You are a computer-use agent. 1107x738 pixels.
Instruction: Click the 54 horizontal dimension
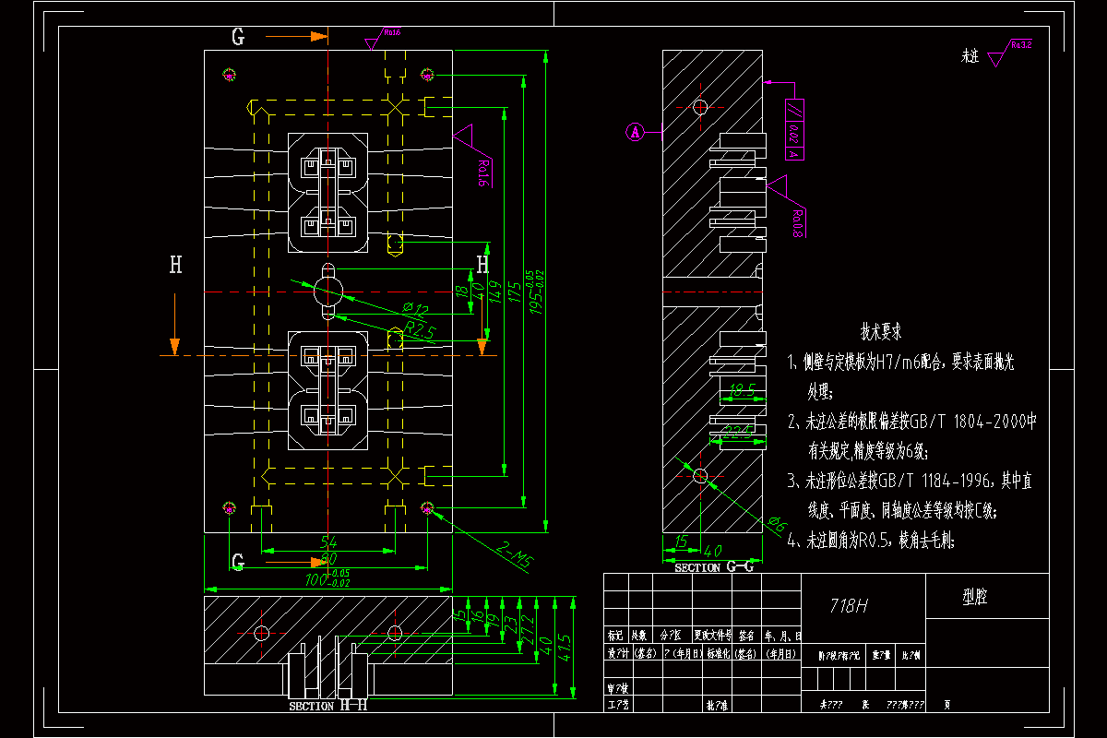tap(327, 542)
